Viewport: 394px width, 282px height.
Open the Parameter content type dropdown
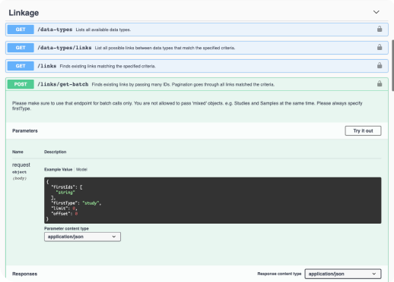click(82, 237)
